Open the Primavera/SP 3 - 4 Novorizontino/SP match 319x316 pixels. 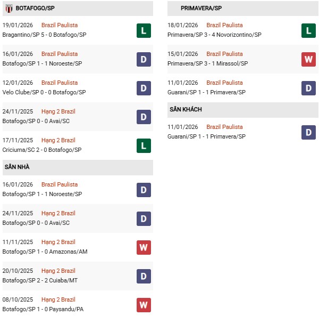click(215, 35)
